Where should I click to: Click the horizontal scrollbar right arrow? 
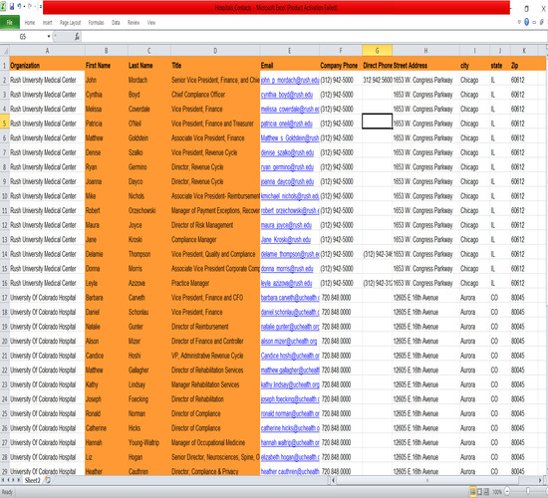(541, 480)
